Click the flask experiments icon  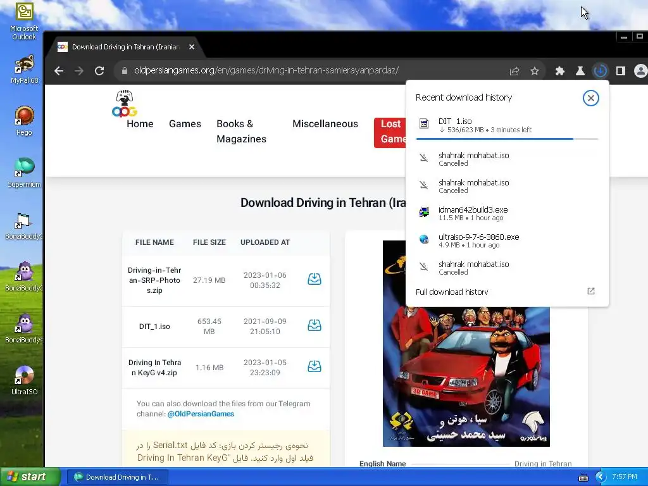click(x=580, y=71)
